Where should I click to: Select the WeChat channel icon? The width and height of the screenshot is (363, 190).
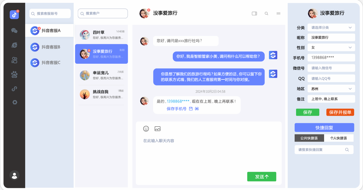[14, 30]
